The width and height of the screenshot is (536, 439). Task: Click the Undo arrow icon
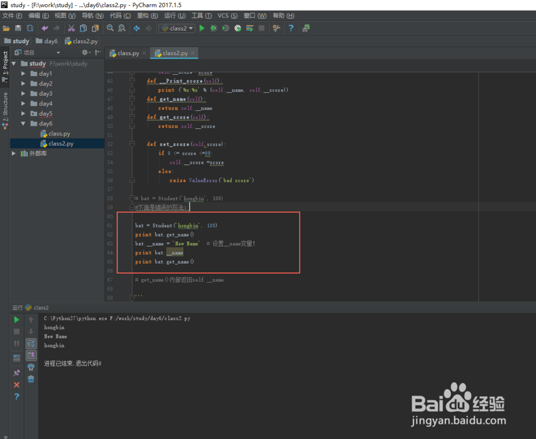click(45, 28)
